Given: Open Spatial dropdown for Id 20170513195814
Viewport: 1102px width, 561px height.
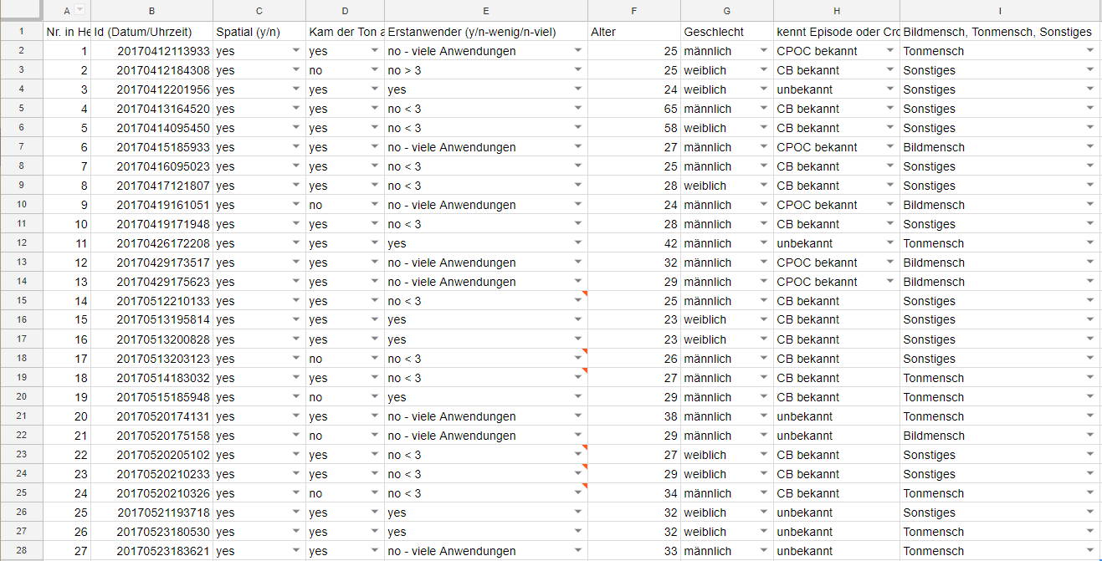Looking at the screenshot, I should 295,320.
